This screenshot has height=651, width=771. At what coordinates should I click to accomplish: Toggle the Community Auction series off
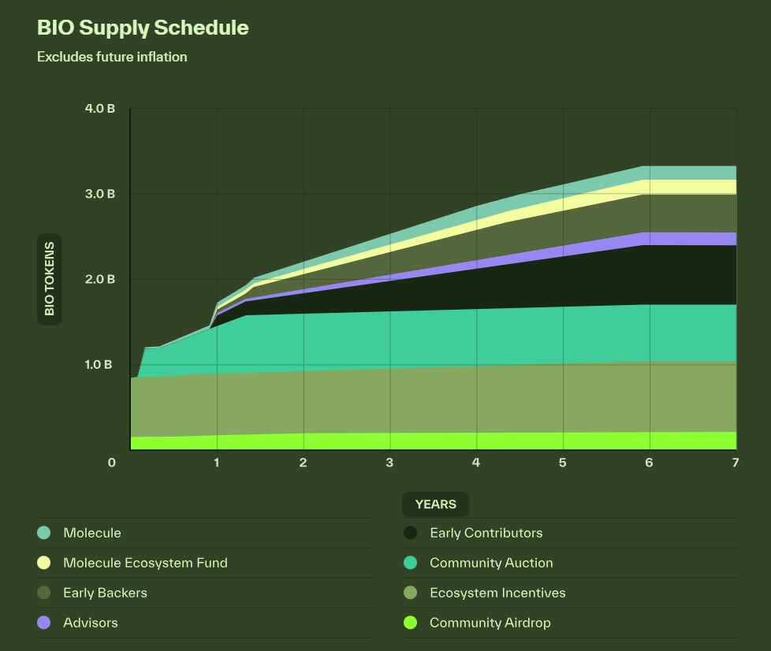(491, 563)
